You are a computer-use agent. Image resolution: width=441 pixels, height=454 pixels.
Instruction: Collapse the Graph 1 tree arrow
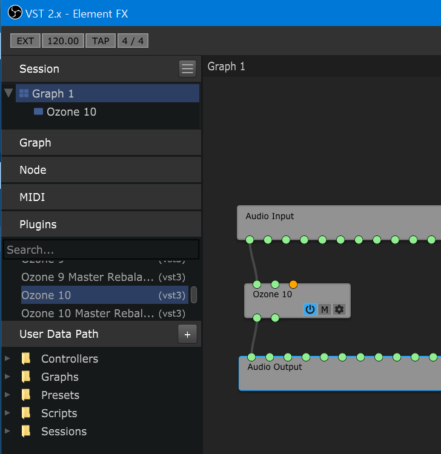tap(8, 93)
